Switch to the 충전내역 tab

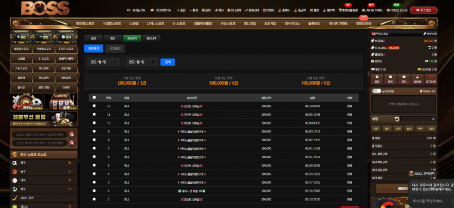point(132,38)
